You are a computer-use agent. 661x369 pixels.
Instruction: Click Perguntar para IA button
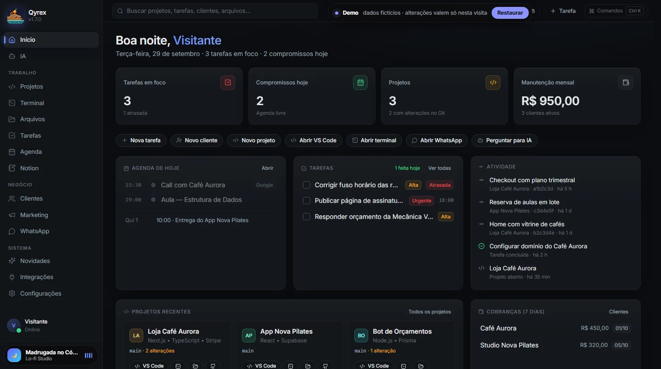pyautogui.click(x=504, y=140)
